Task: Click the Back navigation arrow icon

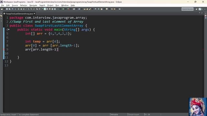Action: pyautogui.click(x=114, y=9)
